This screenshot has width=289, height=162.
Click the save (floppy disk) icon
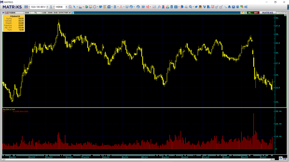pyautogui.click(x=26, y=7)
